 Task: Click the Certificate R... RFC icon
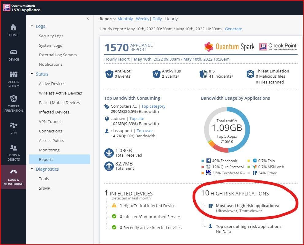tap(208, 173)
